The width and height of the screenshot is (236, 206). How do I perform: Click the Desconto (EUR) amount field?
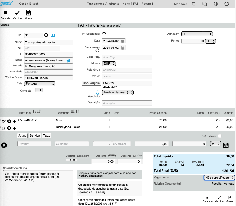[x=103, y=161]
